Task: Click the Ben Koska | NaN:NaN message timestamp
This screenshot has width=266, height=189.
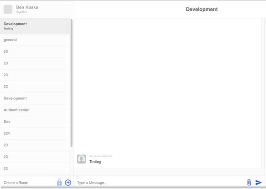Action: tap(101, 156)
